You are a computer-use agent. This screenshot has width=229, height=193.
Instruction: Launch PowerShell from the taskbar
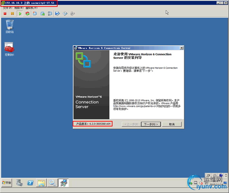pos(30,183)
